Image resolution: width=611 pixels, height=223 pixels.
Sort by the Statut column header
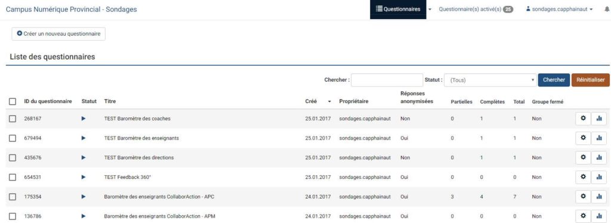pos(89,101)
